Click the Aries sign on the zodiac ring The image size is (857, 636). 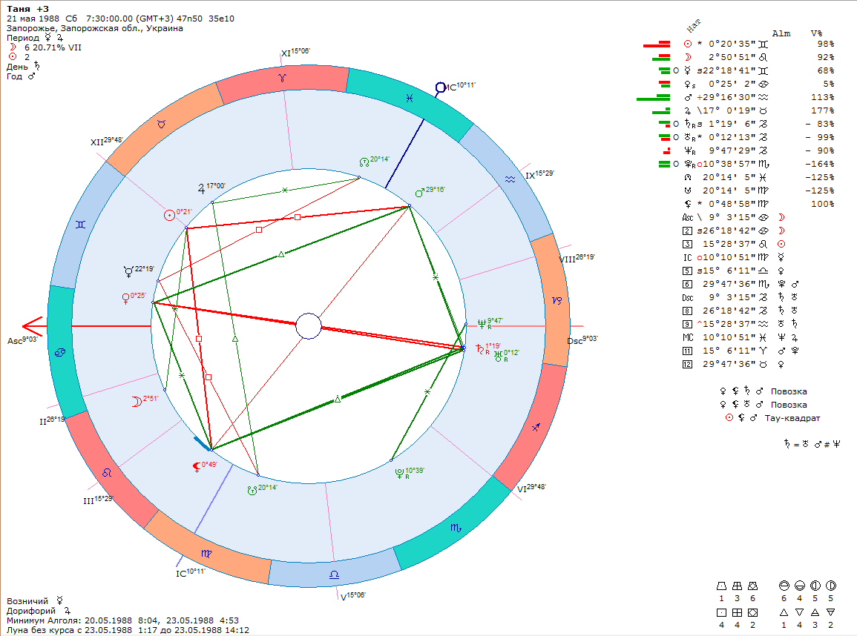282,78
